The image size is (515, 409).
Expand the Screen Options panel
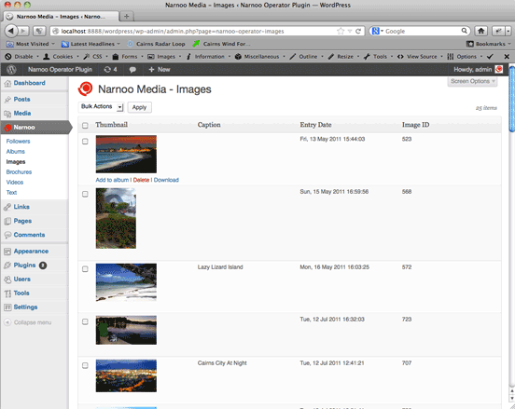(472, 81)
